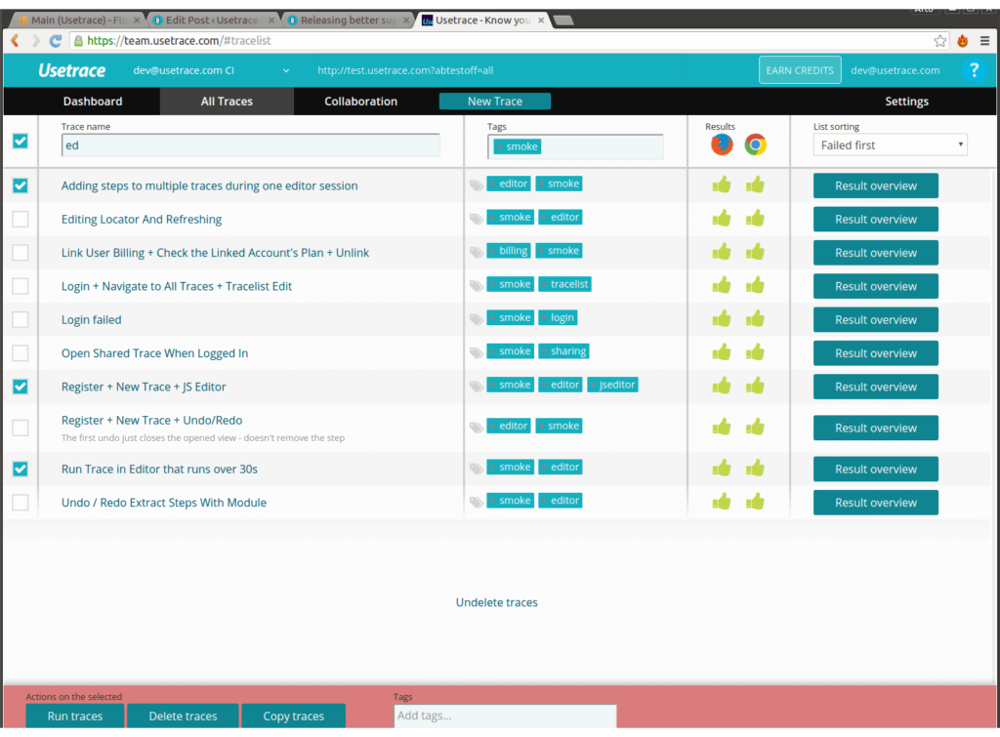This screenshot has width=1000, height=737.
Task: Bookmark page using the star icon
Action: tap(940, 41)
